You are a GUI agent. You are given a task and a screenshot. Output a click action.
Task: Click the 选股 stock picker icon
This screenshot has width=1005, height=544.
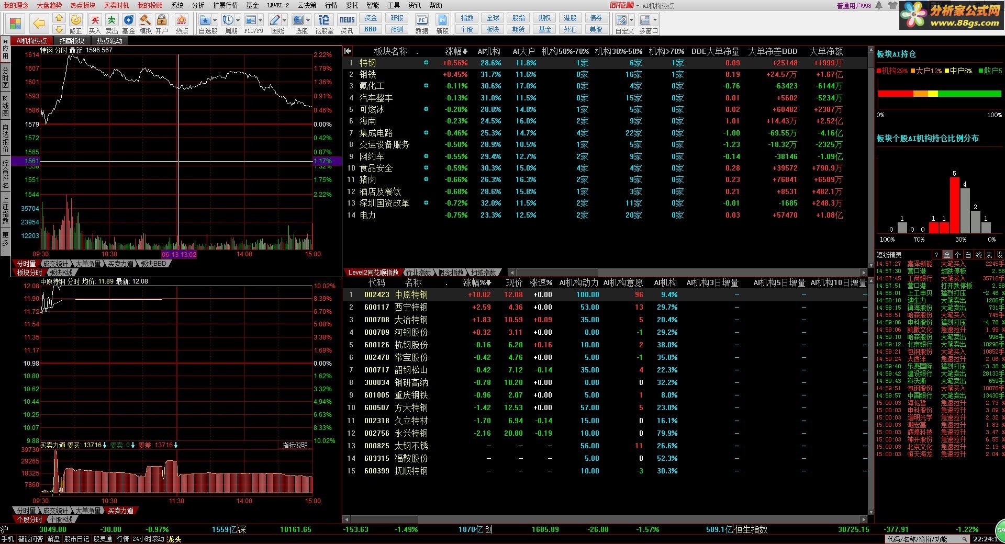tap(298, 20)
